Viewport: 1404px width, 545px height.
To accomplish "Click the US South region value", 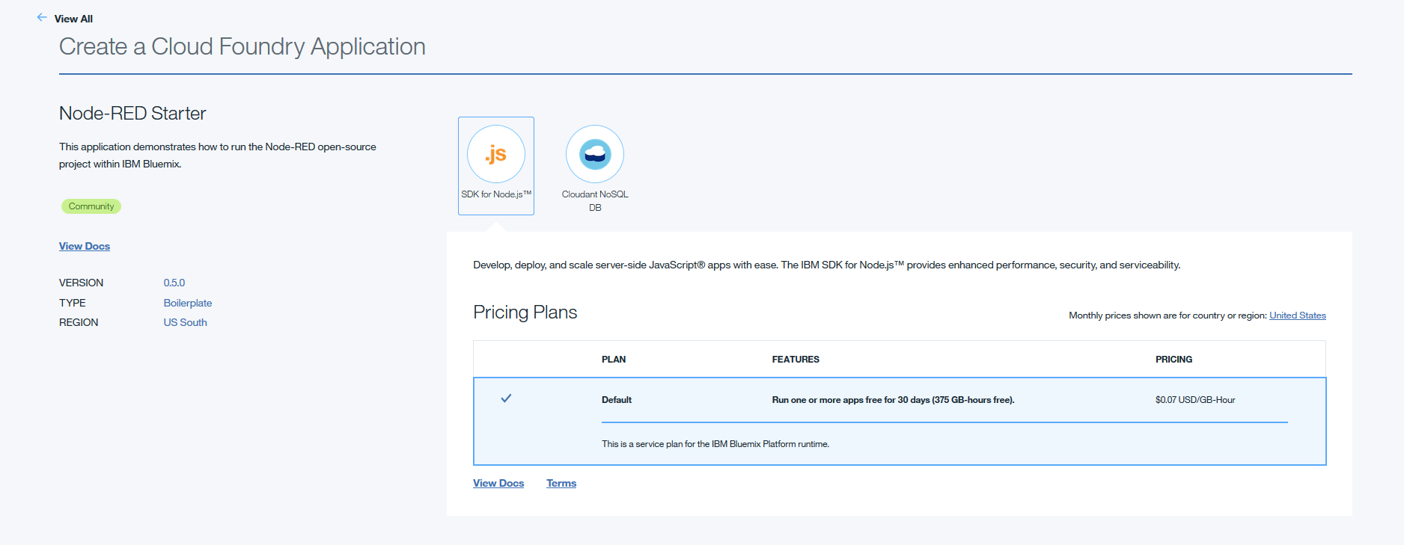I will (186, 322).
